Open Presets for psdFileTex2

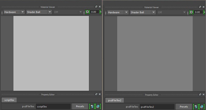tap(184, 107)
